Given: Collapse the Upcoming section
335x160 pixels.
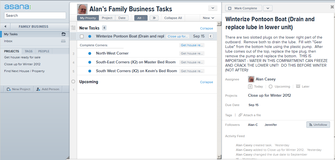Looking at the screenshot, I should [x=206, y=82].
